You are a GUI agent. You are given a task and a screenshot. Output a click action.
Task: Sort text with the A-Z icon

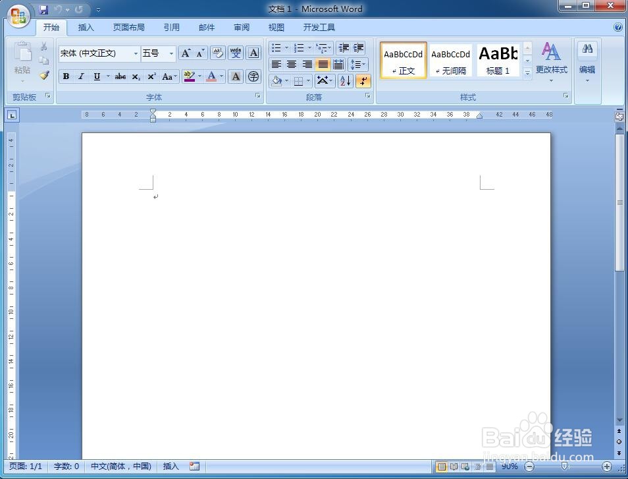(x=345, y=81)
